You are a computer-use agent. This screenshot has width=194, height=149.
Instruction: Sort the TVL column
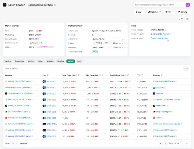point(142,75)
